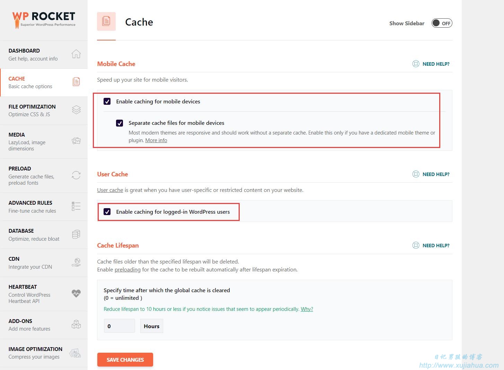Click the File Optimization layers icon

(76, 110)
